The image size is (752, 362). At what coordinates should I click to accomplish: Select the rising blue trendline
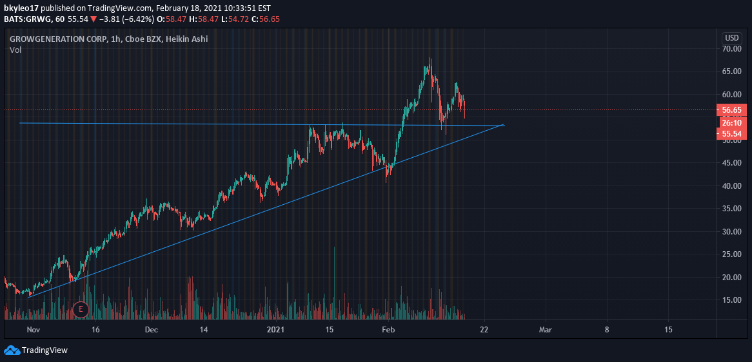266,211
